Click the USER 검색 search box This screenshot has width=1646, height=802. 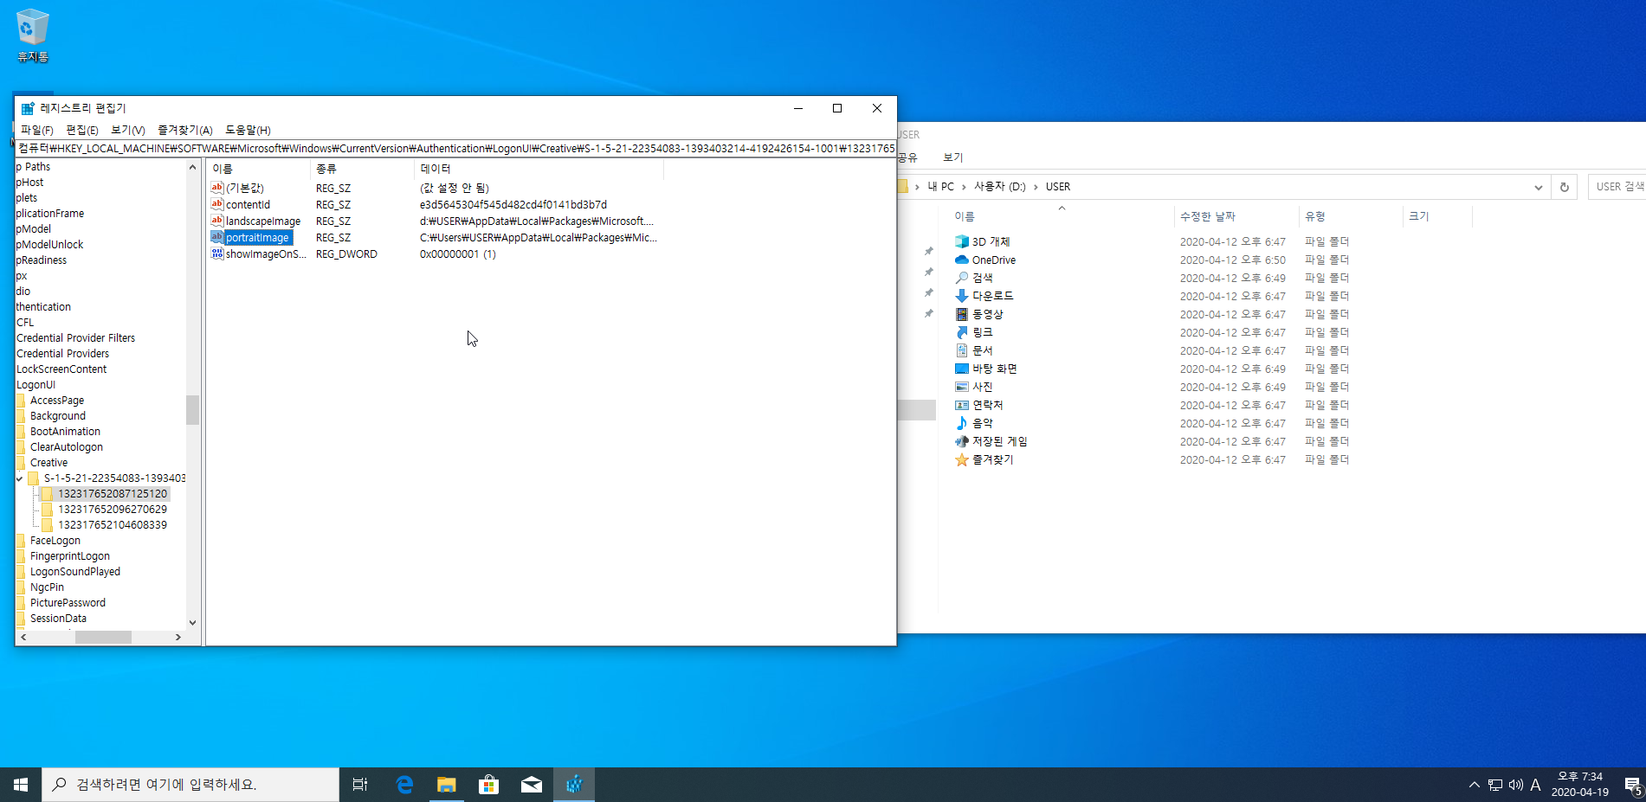point(1617,187)
